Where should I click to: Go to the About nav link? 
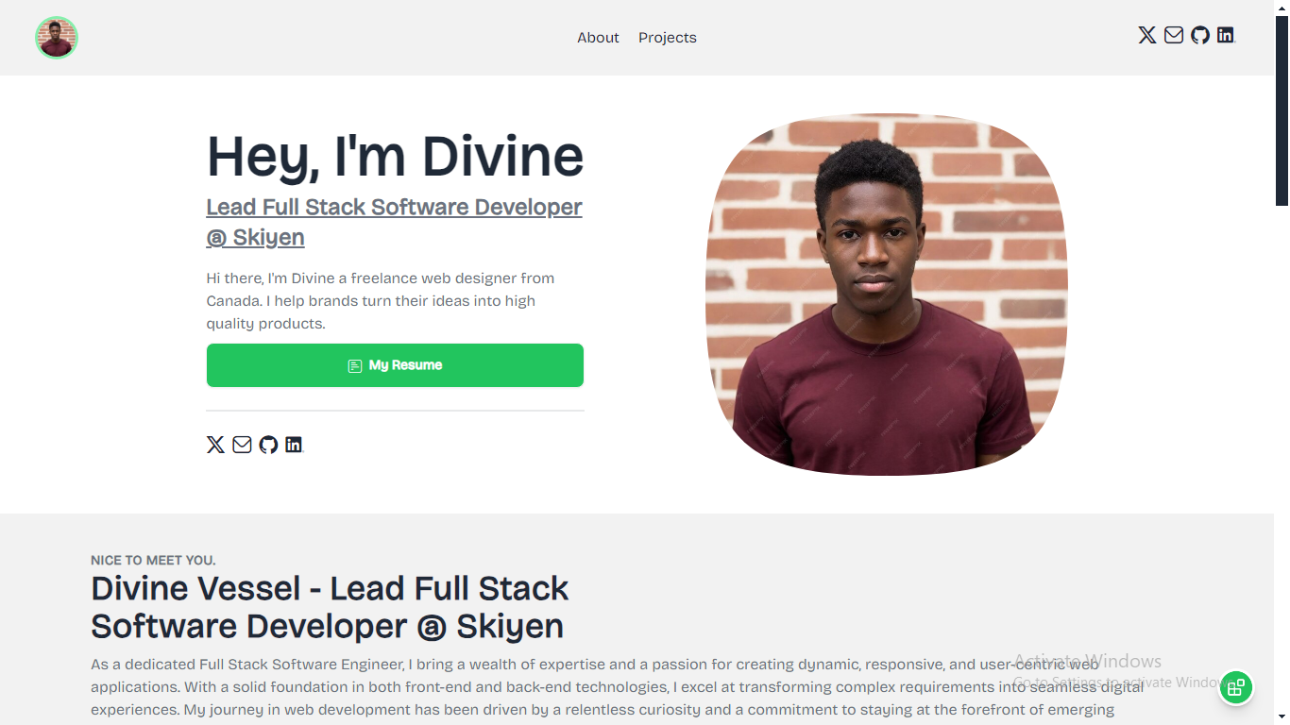click(x=598, y=38)
